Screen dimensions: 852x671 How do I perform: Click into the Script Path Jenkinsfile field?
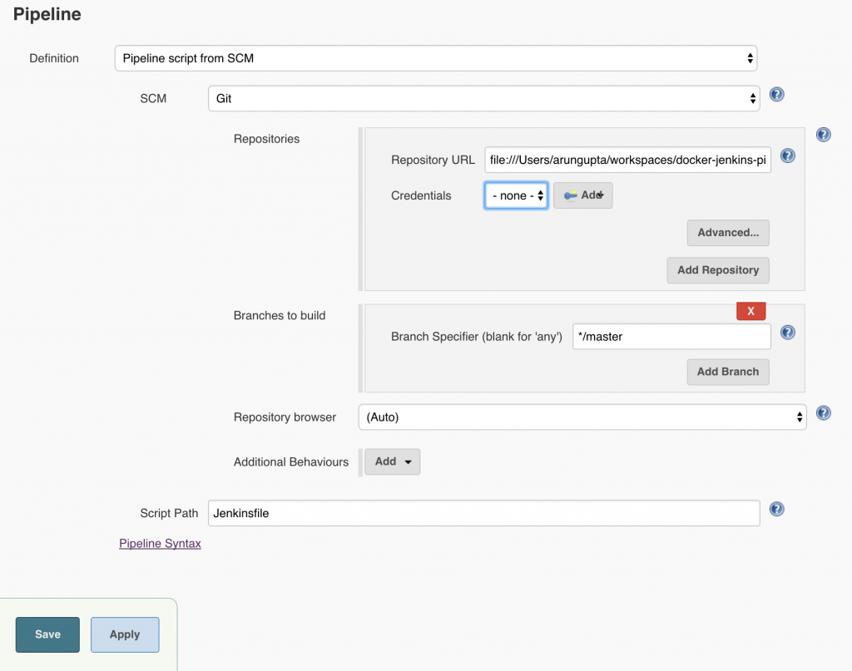click(x=483, y=513)
